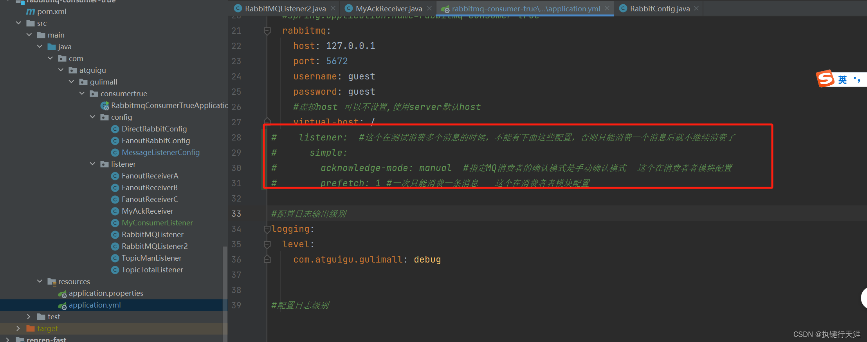This screenshot has height=342, width=867.
Task: Click the debug log level value
Action: coord(427,259)
